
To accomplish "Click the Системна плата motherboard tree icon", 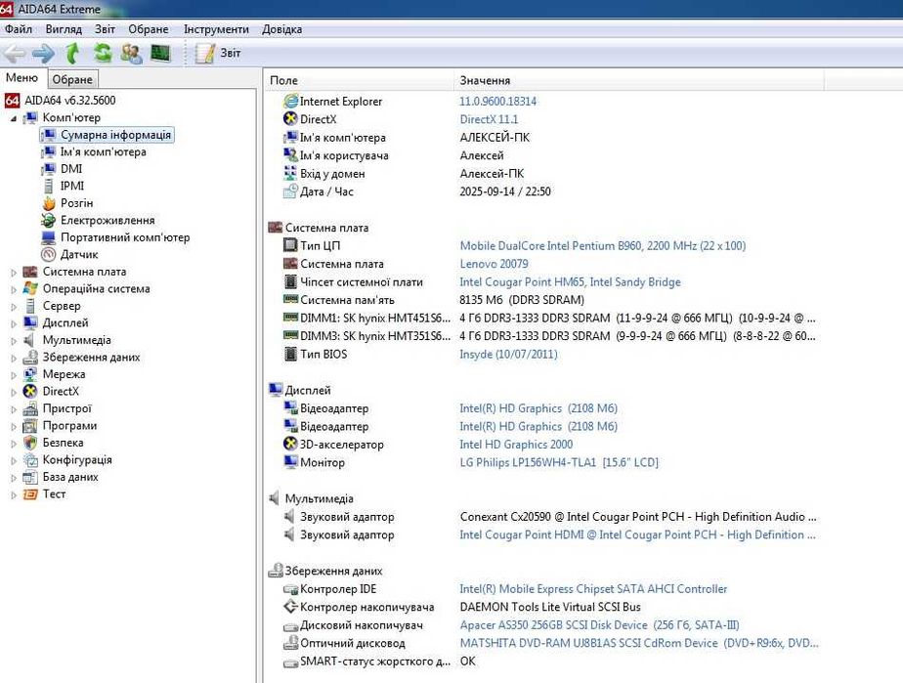I will point(30,272).
